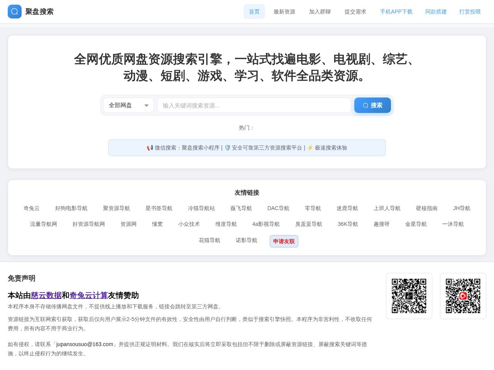Click the 微信搜索 announcement banner
Image resolution: width=494 pixels, height=370 pixels.
[247, 148]
